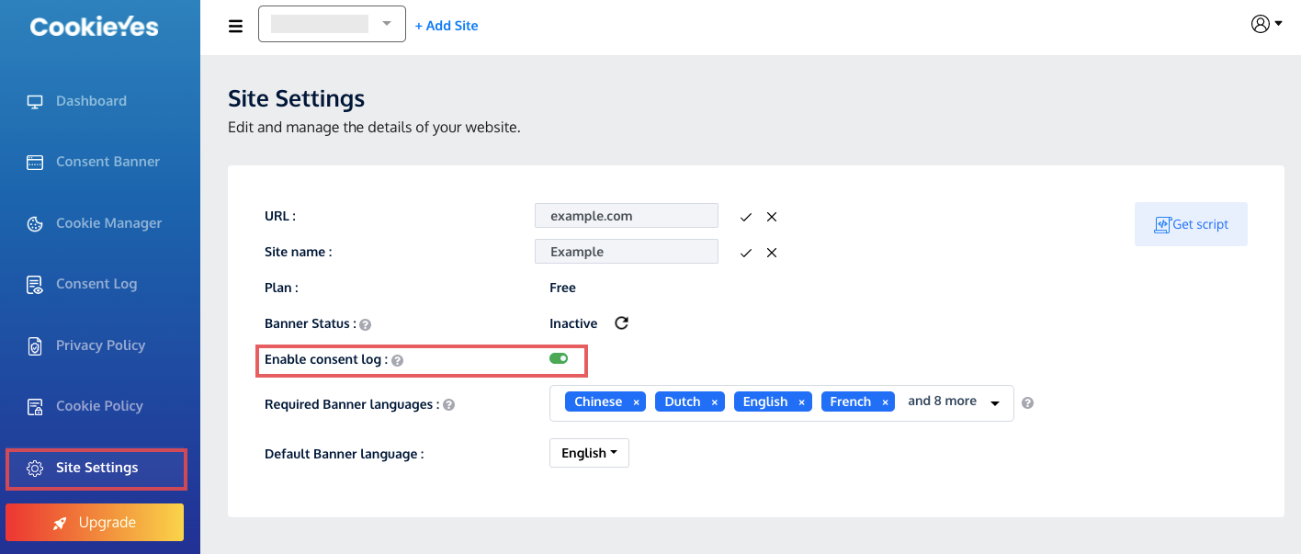Remove the French language tag
This screenshot has width=1301, height=554.
[x=885, y=402]
